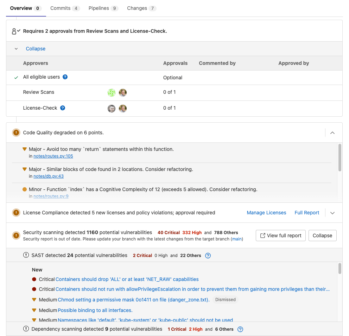Click the approvals icon beside Requires 2 approvals

16,31
